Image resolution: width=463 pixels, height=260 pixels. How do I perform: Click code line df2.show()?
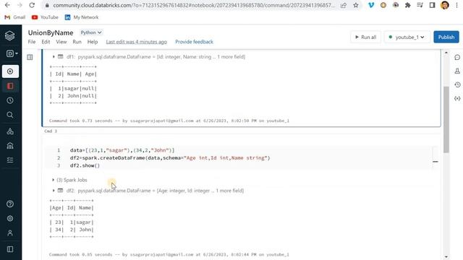click(x=85, y=165)
